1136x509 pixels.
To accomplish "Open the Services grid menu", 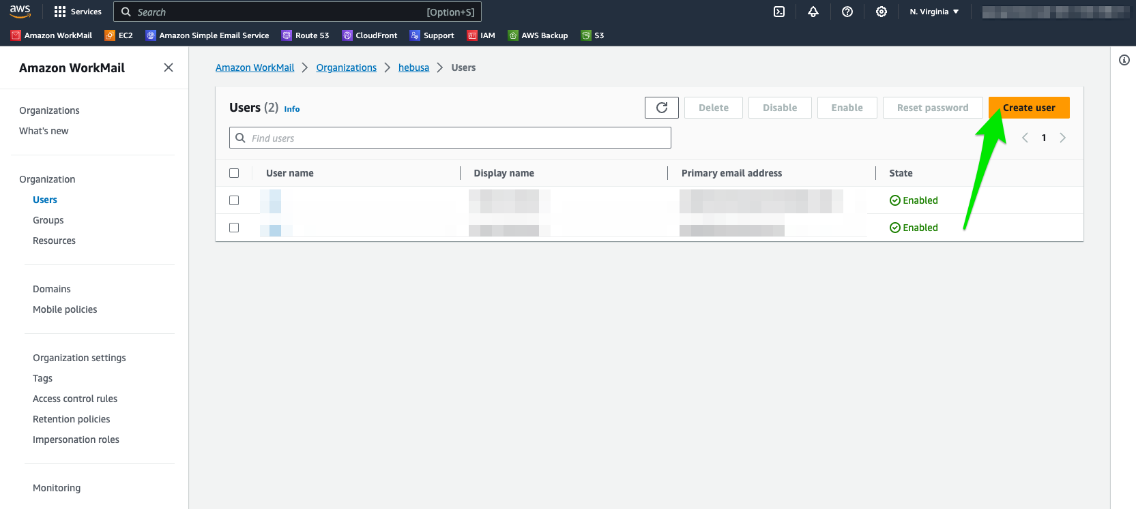I will coord(78,12).
